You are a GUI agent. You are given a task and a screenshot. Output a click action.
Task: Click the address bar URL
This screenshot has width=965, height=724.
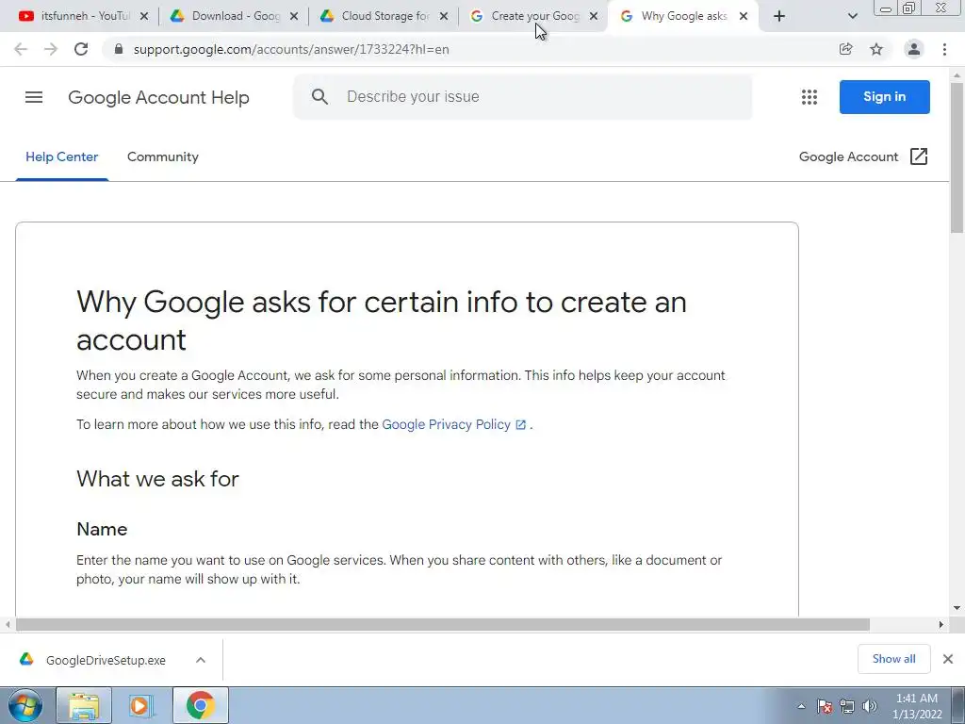(x=291, y=49)
